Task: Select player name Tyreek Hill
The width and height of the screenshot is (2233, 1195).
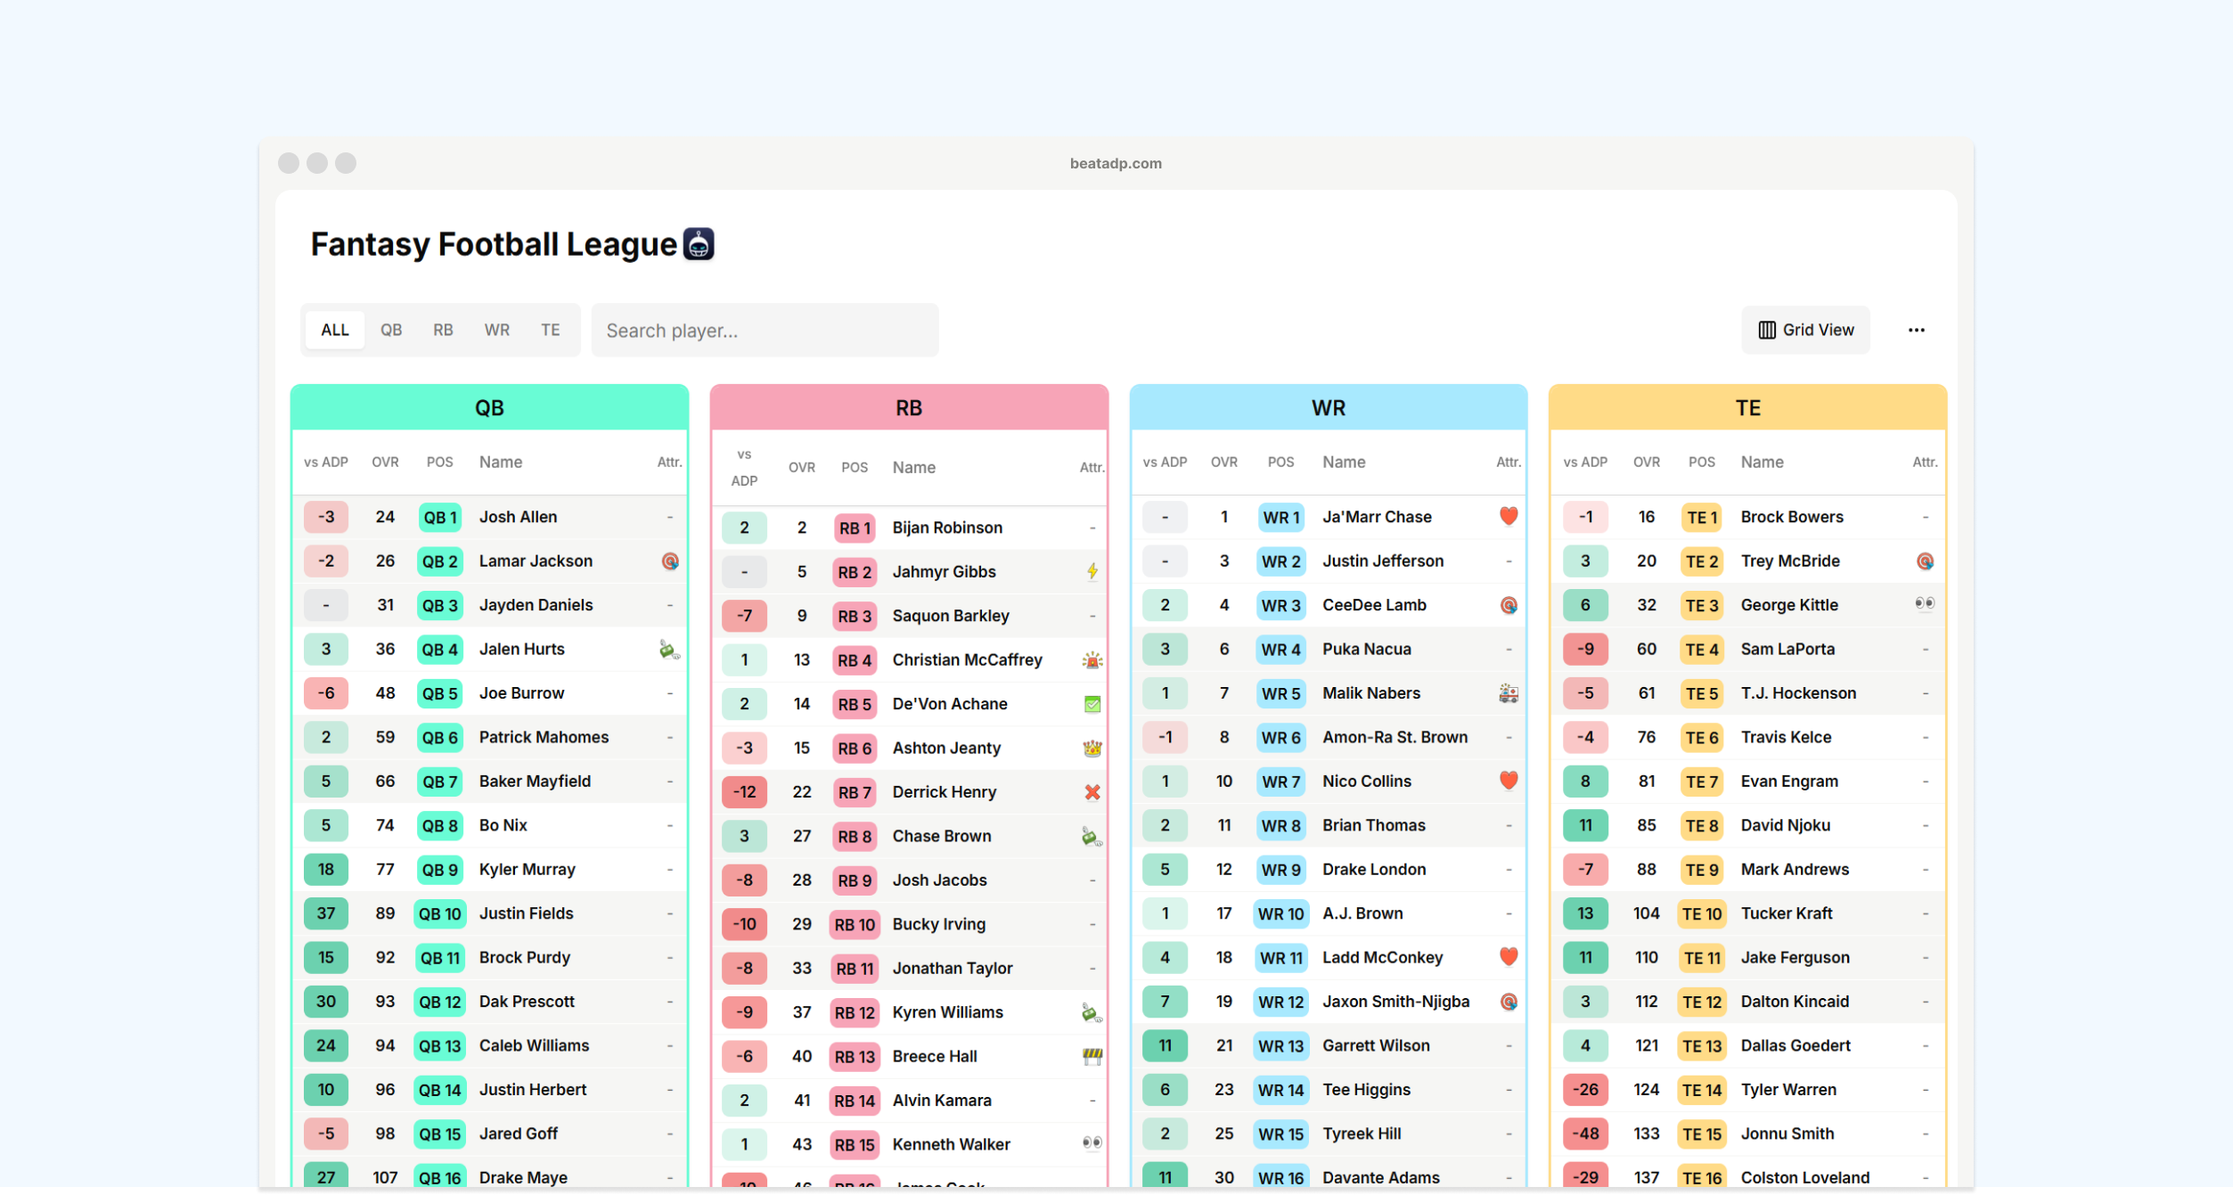Action: click(1362, 1134)
